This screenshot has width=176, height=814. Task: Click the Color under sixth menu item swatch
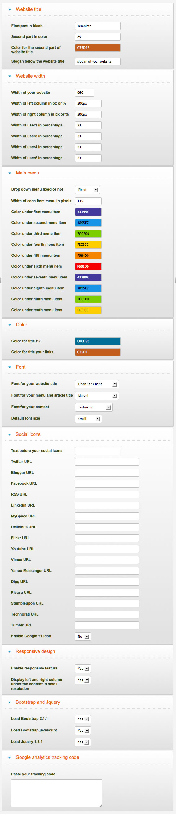coord(88,266)
